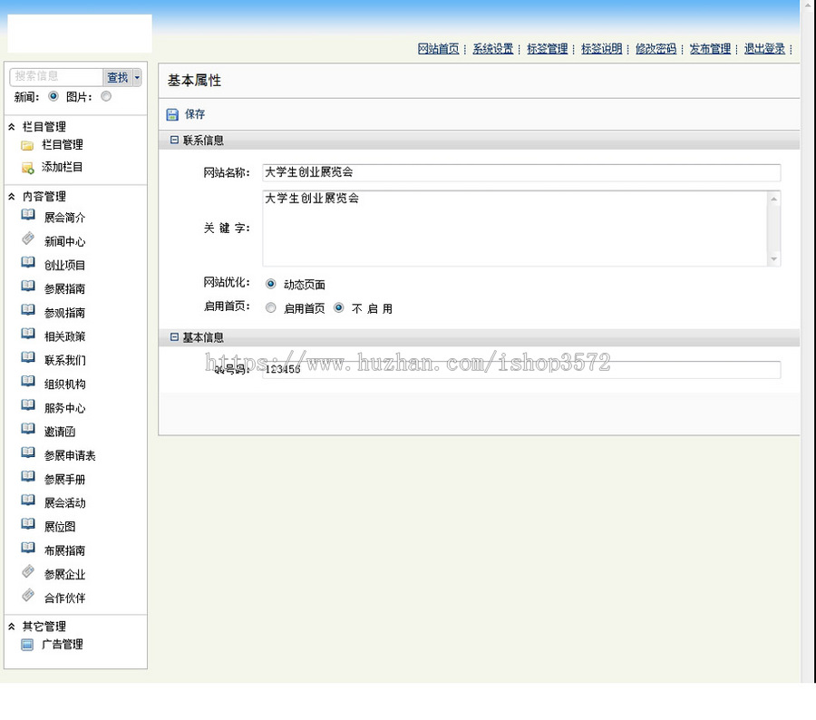Click the 搜索信息 search input field
The width and height of the screenshot is (816, 720).
point(56,76)
